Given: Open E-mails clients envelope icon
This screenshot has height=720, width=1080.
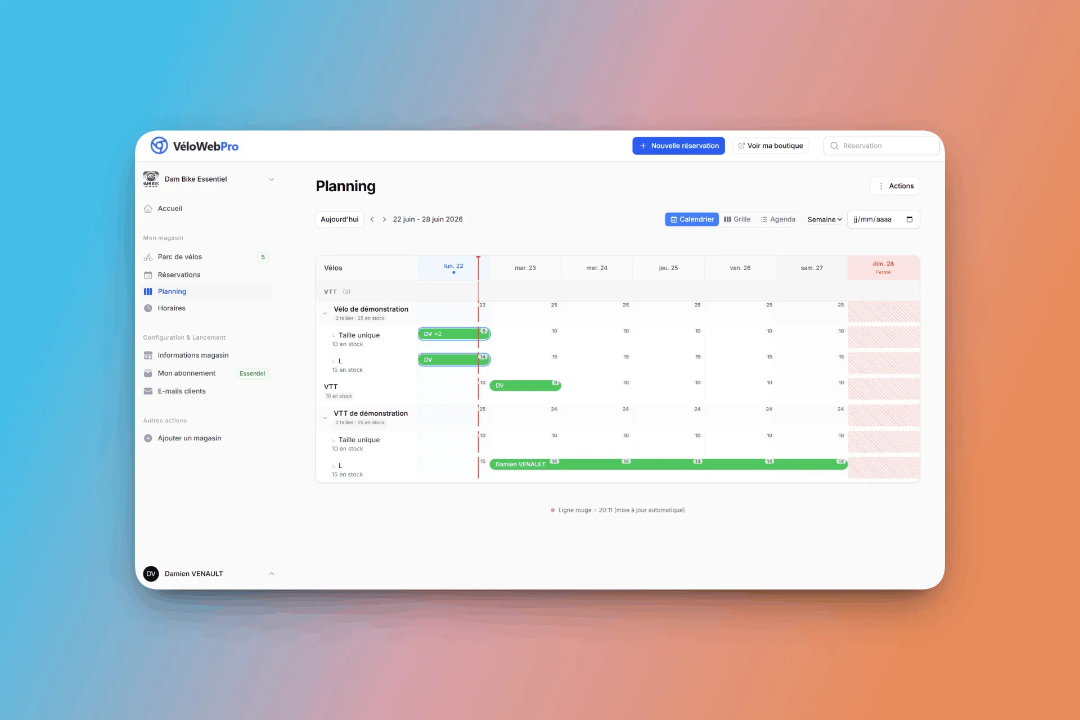Looking at the screenshot, I should pos(148,391).
